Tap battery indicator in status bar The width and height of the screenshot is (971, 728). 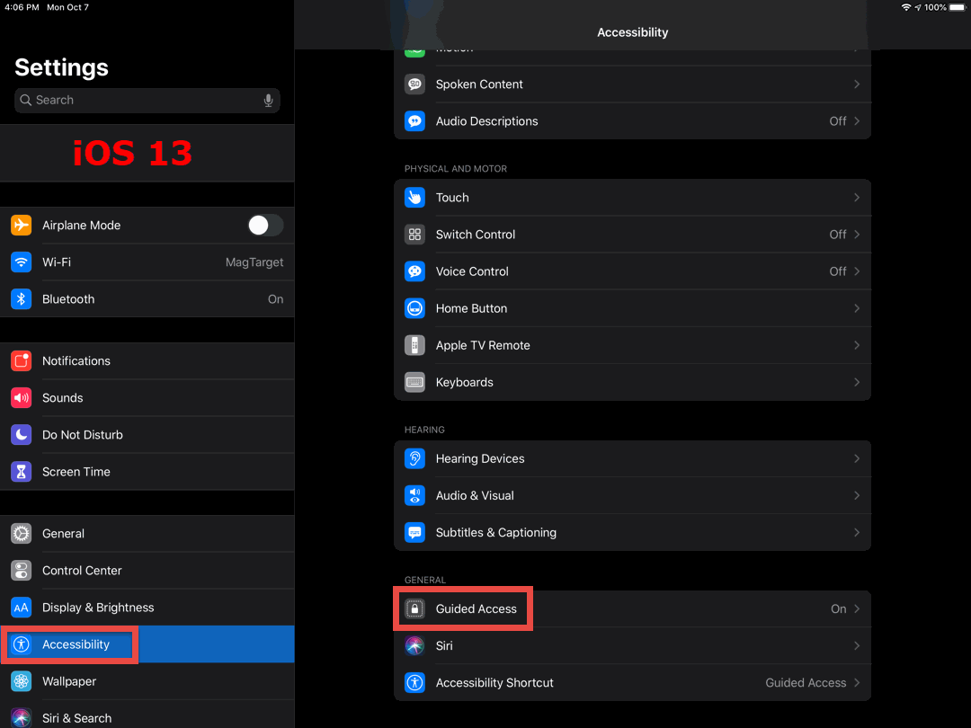958,7
